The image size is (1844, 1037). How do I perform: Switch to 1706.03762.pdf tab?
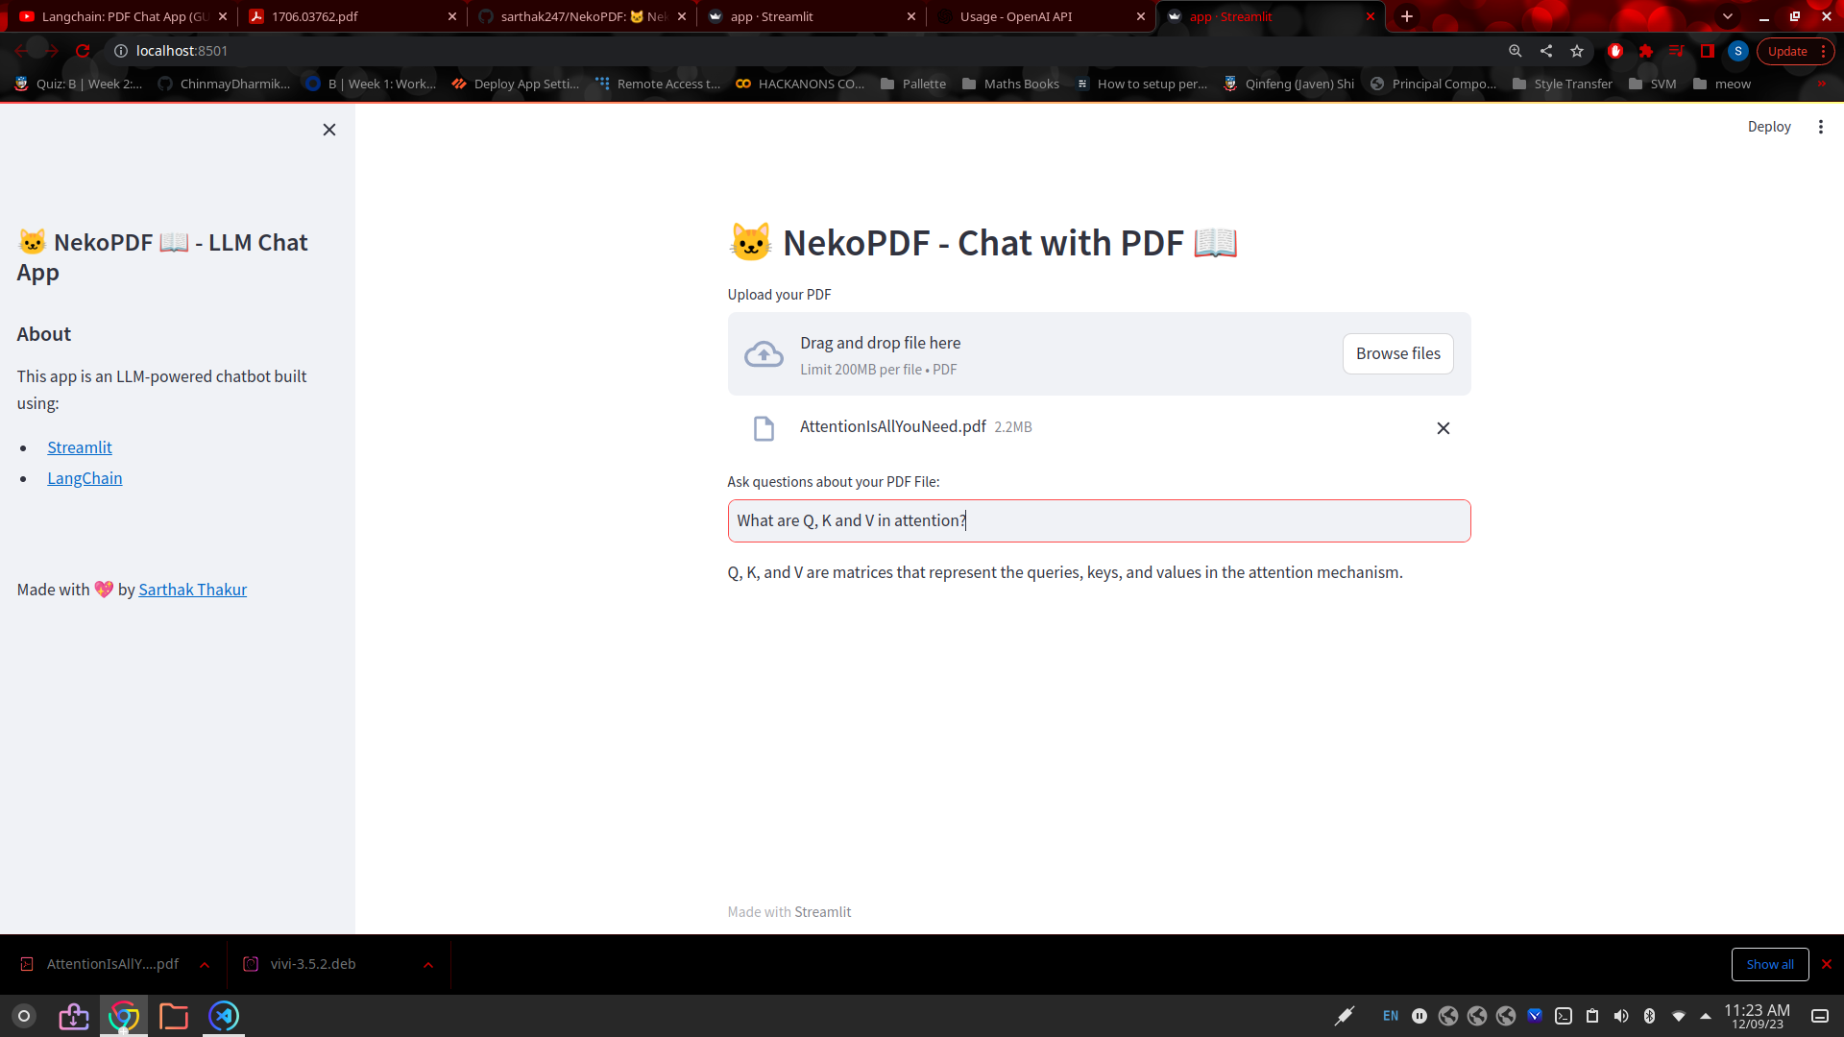coord(315,16)
